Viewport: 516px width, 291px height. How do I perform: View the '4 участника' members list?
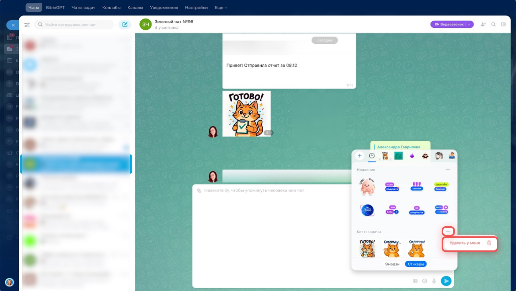[166, 28]
